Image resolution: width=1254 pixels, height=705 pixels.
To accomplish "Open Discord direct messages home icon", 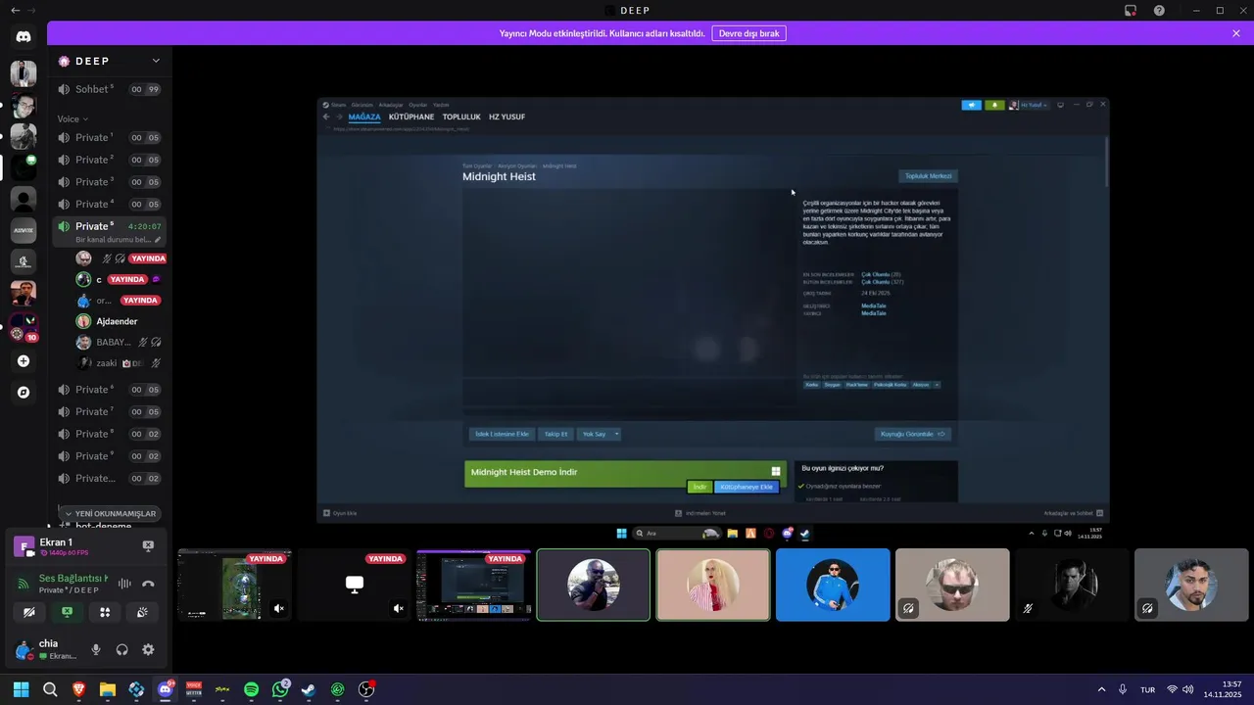I will [x=24, y=36].
